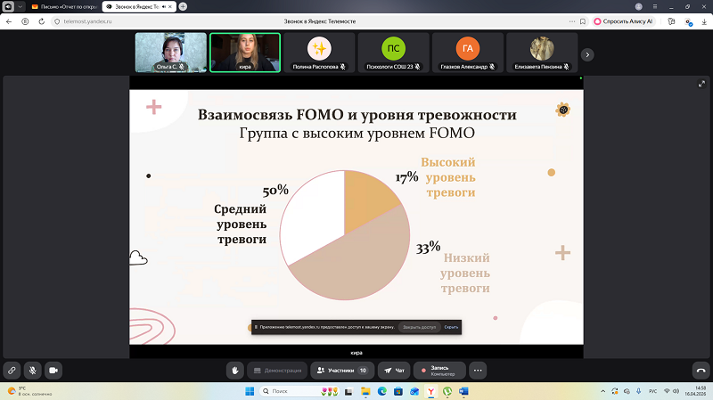Image resolution: width=713 pixels, height=400 pixels.
Task: End the call with the hang-up icon
Action: point(701,371)
